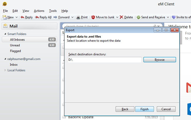Click the All Inboxes 630 count badge
This screenshot has height=120, width=191.
(52, 39)
